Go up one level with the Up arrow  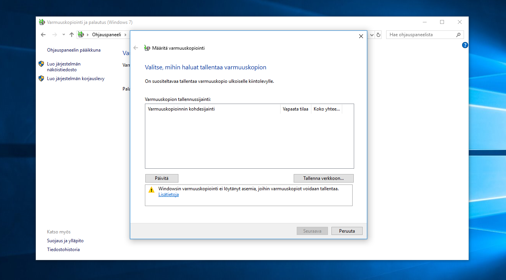pos(71,35)
